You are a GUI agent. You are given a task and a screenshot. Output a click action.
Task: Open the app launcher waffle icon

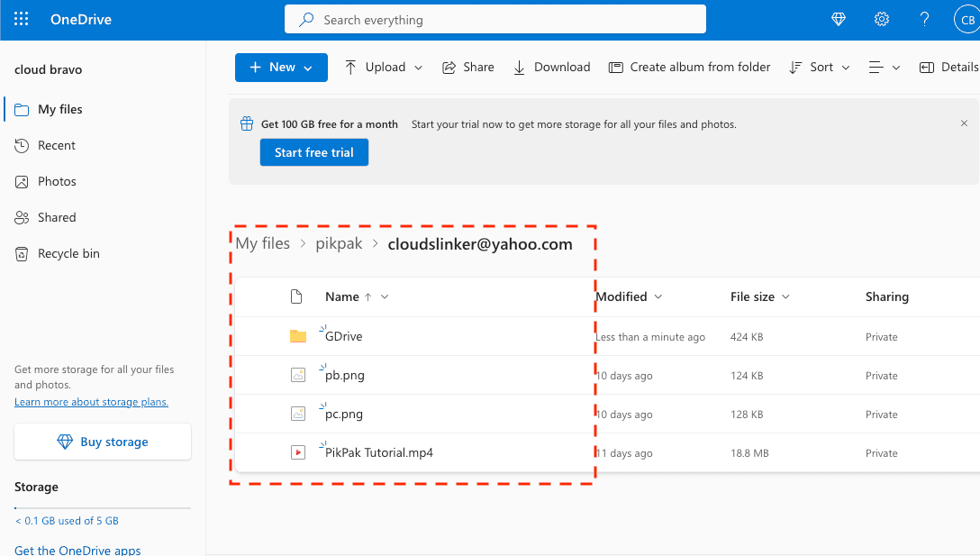coord(22,19)
